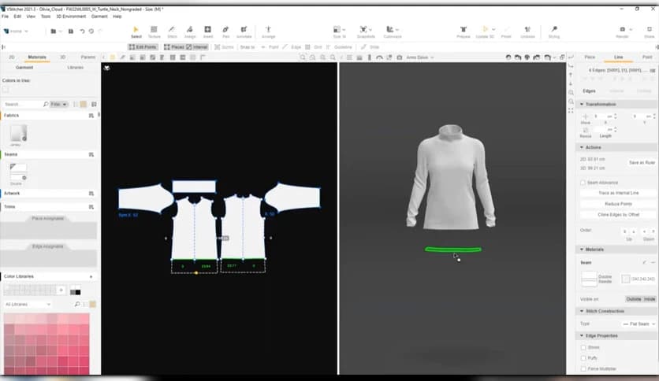Click the seam color swatch in Materials
This screenshot has height=381, width=659.
[x=625, y=279]
